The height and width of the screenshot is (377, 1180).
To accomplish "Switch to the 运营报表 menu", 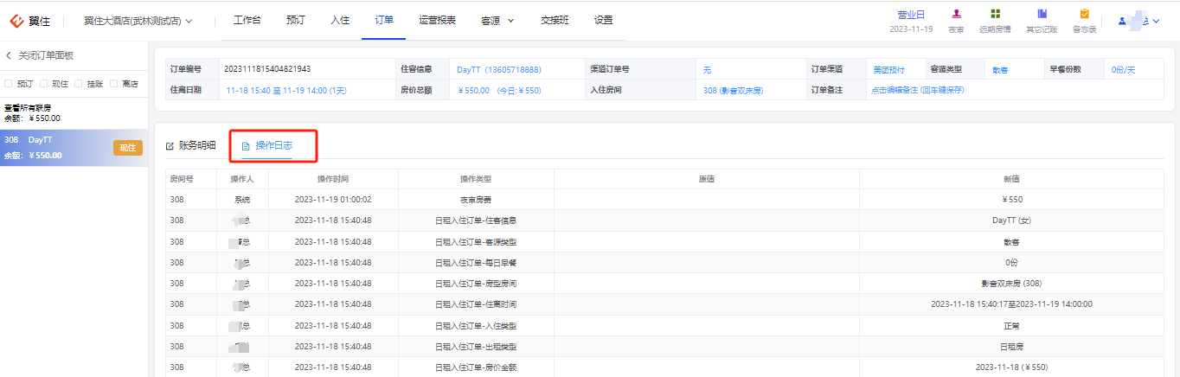I will [x=437, y=20].
